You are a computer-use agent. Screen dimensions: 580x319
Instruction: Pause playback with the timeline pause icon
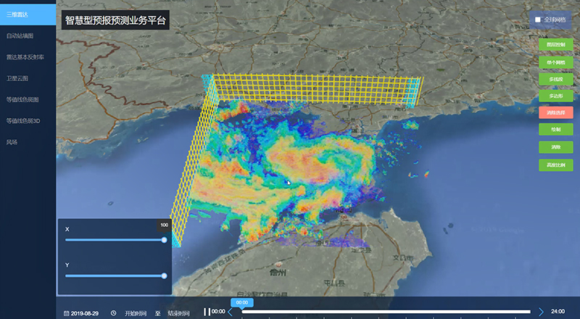(207, 312)
